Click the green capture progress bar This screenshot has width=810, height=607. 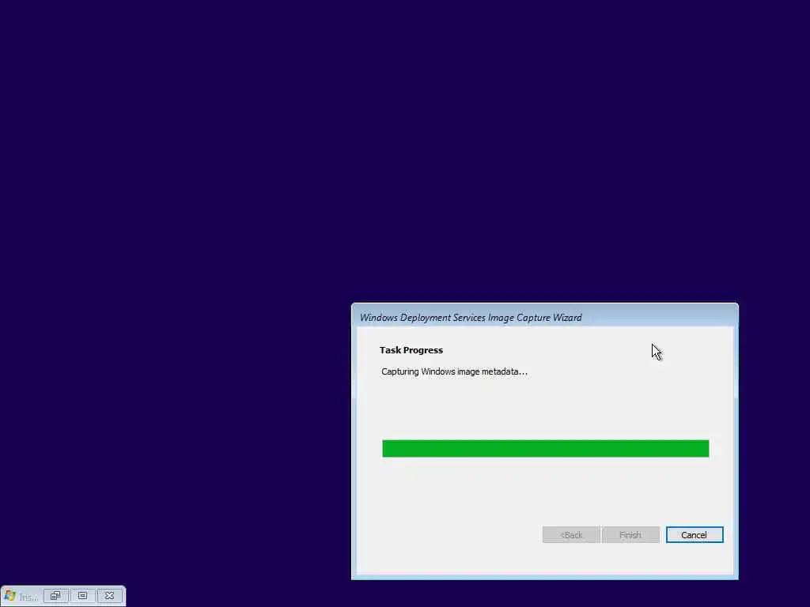click(546, 449)
